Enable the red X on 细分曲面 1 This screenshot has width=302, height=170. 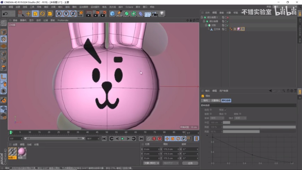click(228, 17)
